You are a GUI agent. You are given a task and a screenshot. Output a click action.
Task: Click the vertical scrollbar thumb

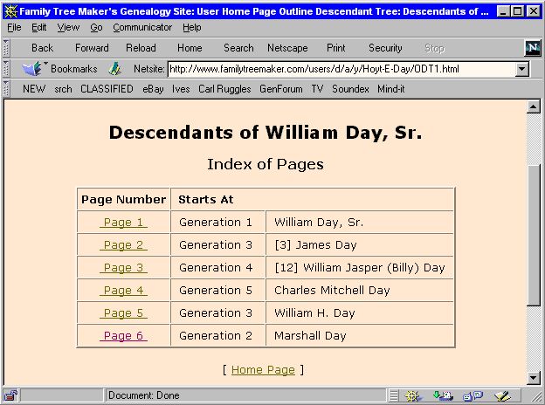pos(534,235)
